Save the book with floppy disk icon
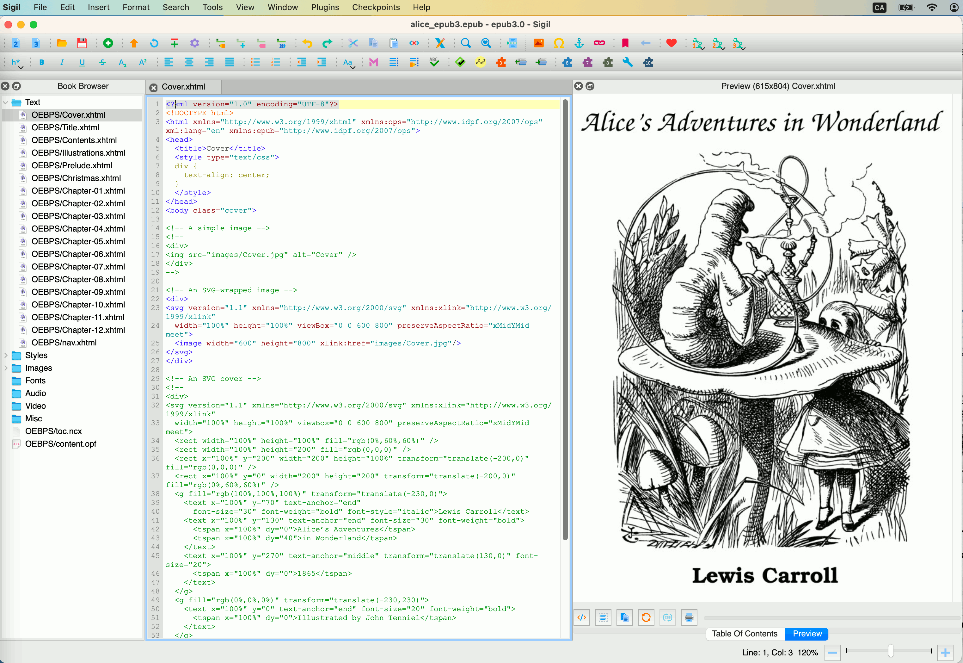Image resolution: width=963 pixels, height=663 pixels. pos(82,43)
